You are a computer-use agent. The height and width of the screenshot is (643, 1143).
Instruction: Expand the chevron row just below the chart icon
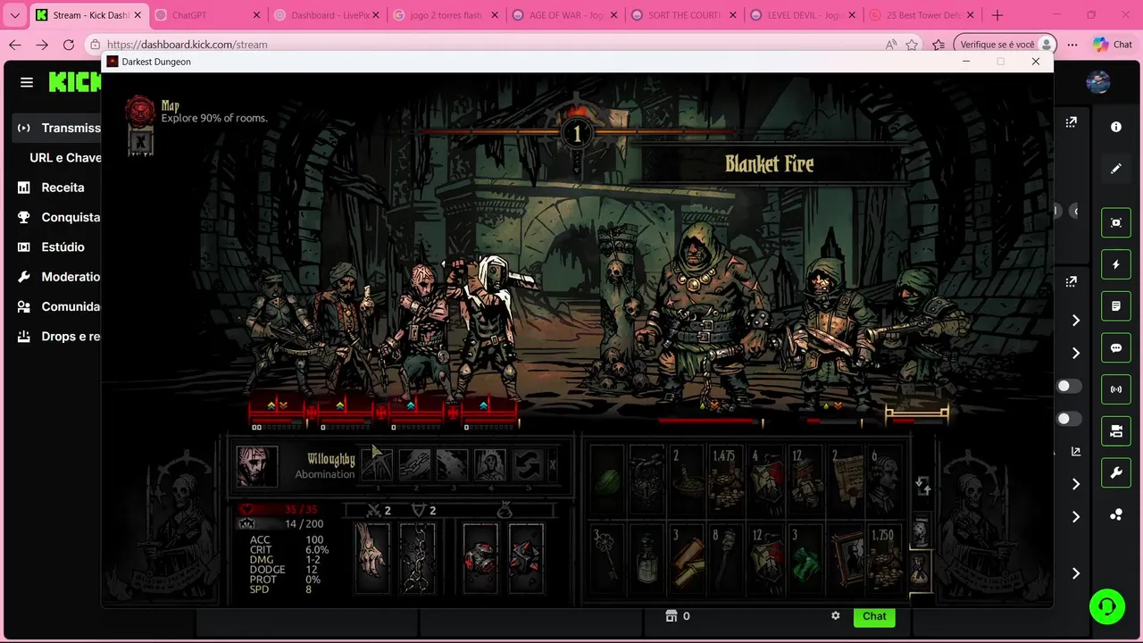(x=1076, y=484)
